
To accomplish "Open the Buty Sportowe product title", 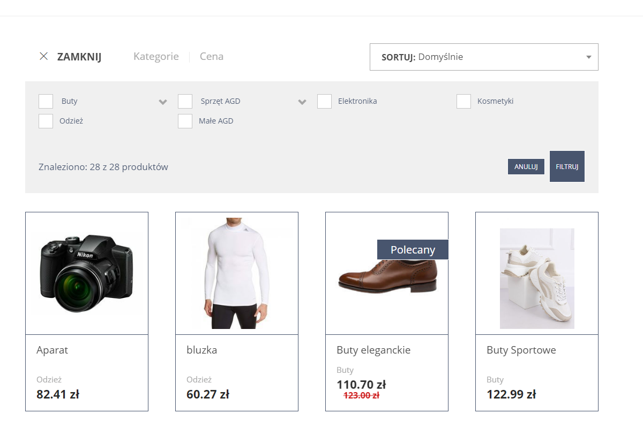I will pos(521,350).
